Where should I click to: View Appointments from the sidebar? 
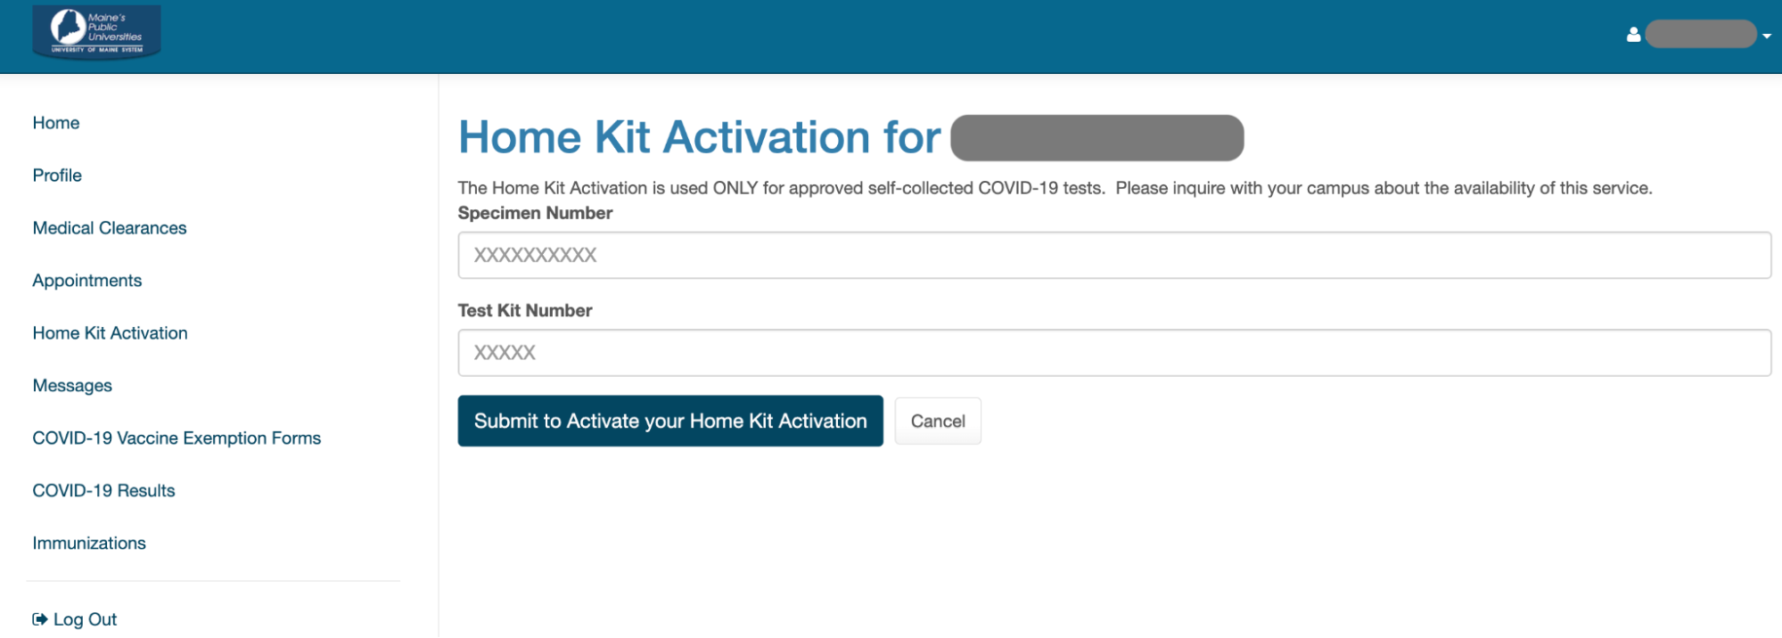click(87, 281)
